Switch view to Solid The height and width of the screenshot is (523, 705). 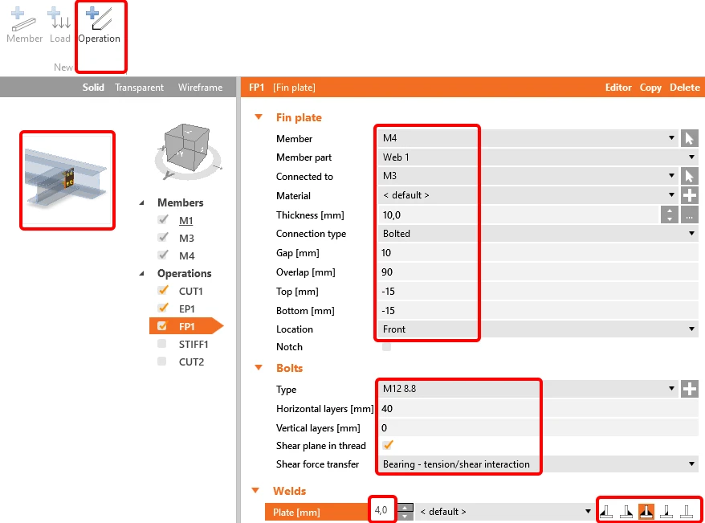tap(93, 88)
